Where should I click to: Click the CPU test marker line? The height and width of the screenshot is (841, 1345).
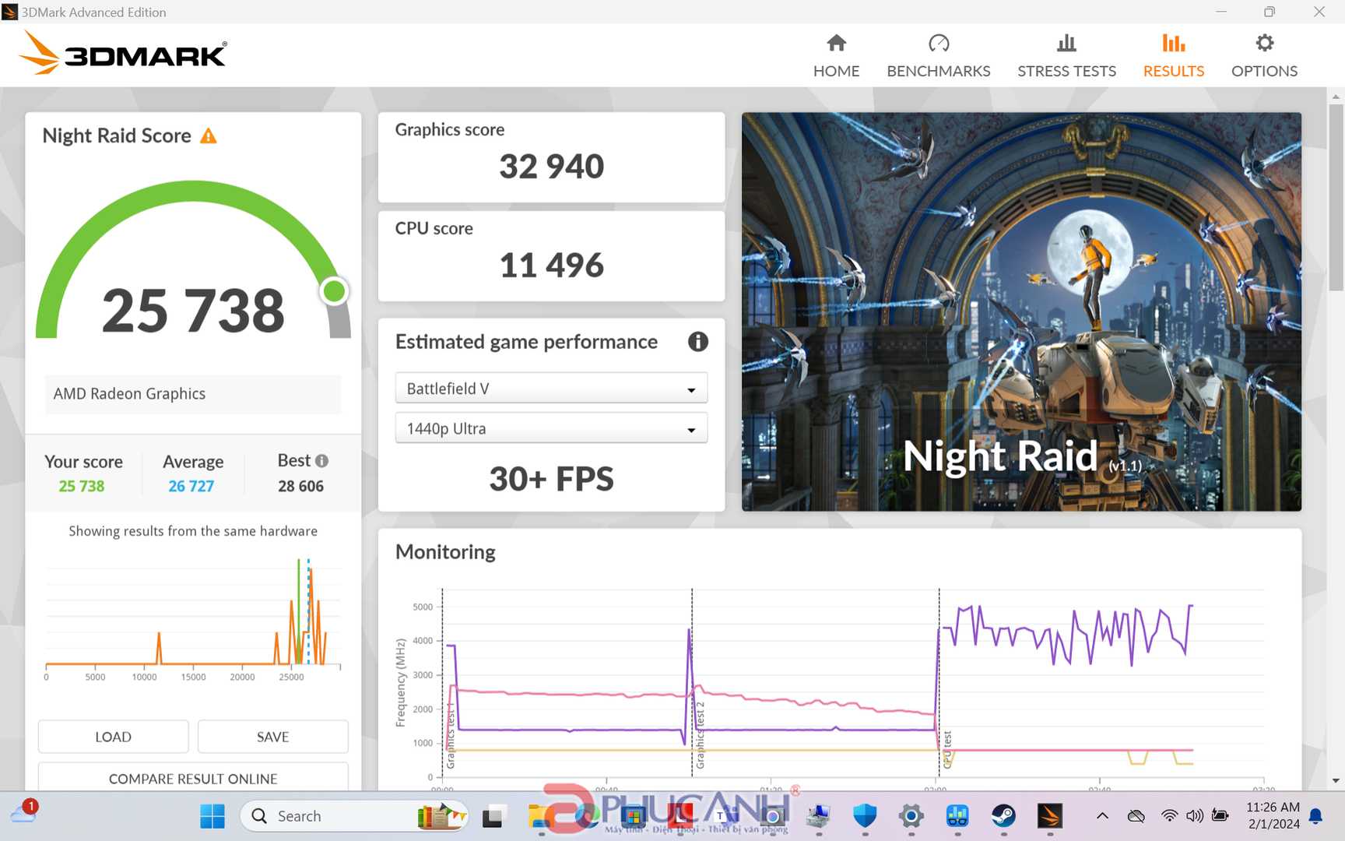pyautogui.click(x=939, y=681)
